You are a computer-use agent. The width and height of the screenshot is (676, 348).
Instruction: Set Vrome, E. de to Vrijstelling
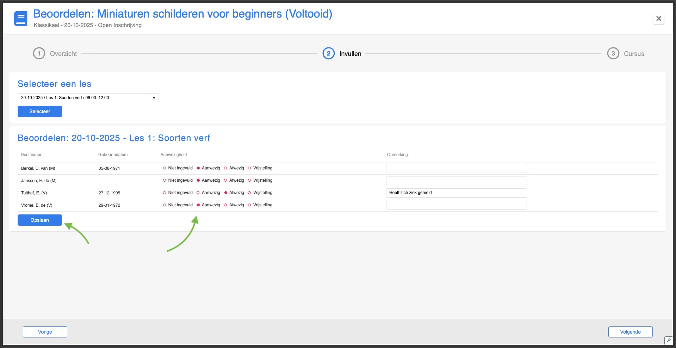pyautogui.click(x=249, y=205)
